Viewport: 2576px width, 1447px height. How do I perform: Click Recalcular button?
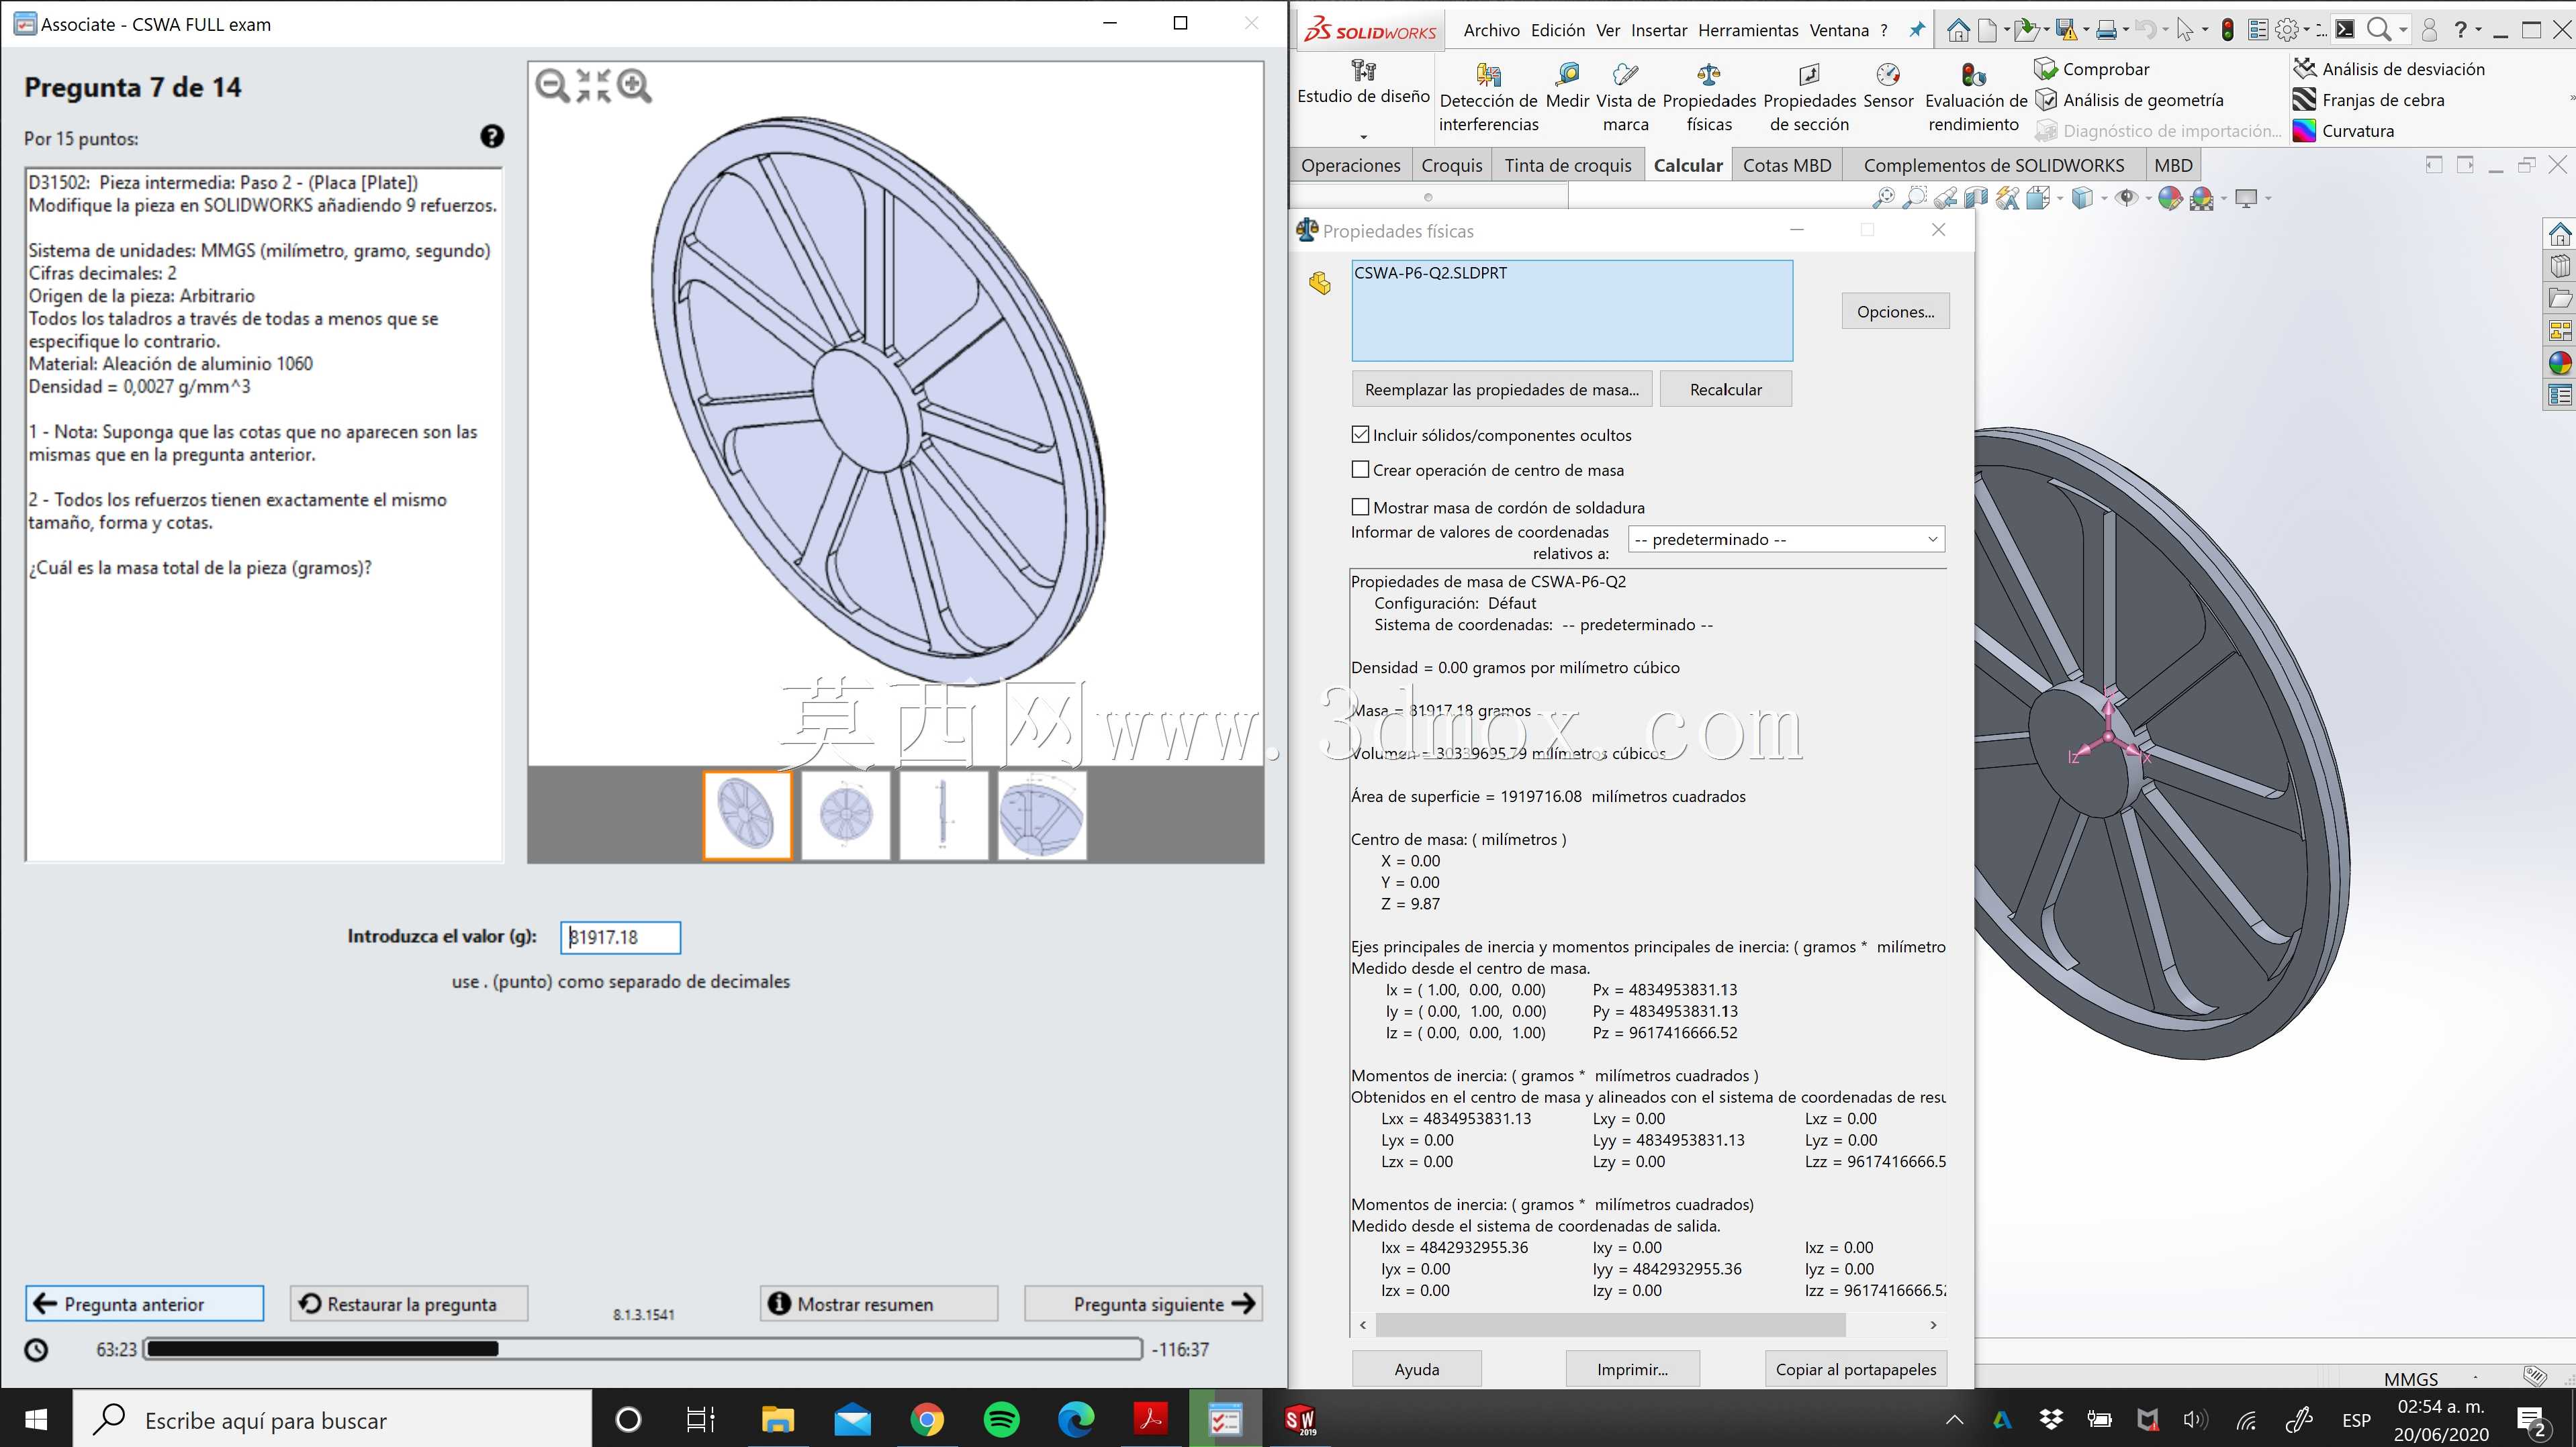(x=1725, y=390)
